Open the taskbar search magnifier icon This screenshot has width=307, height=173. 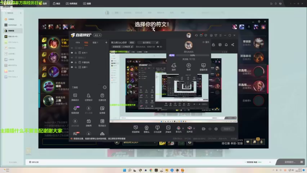130,170
